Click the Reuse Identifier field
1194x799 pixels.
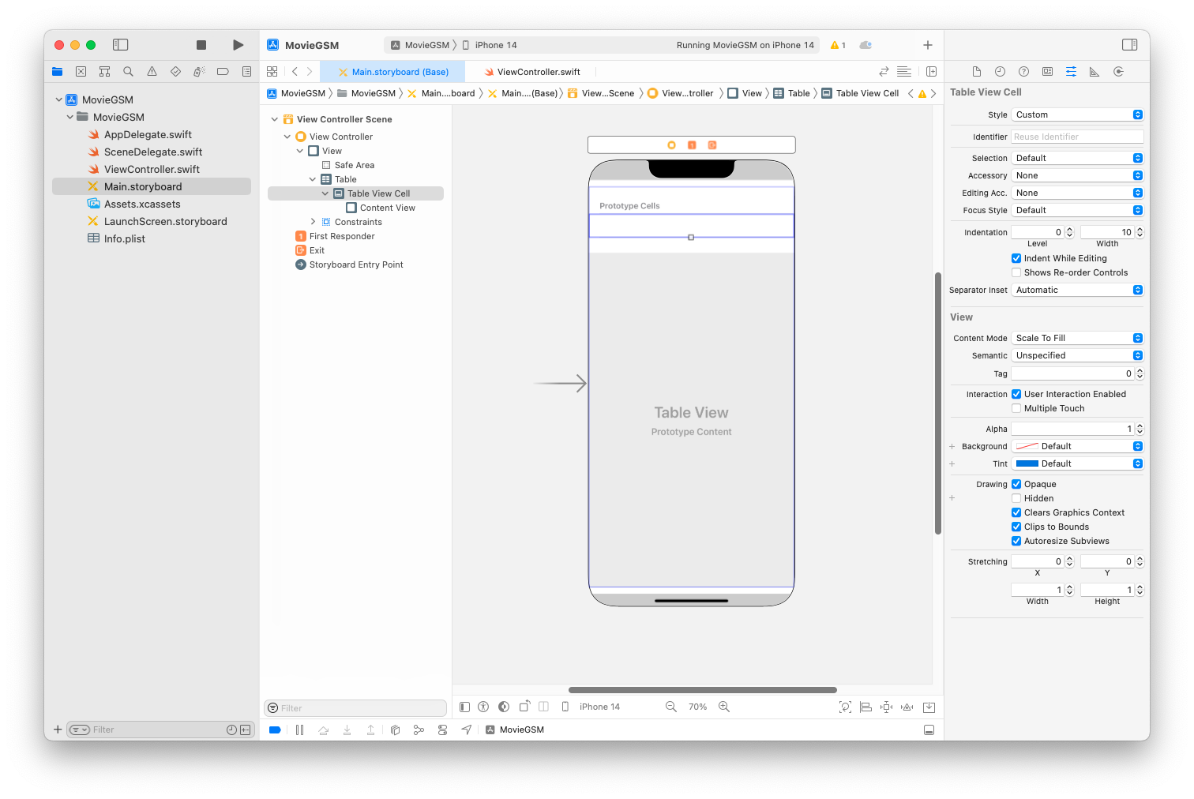point(1077,137)
